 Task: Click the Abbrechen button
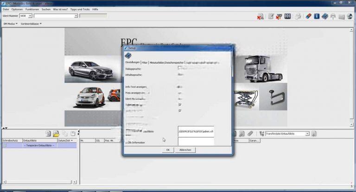coord(185,150)
